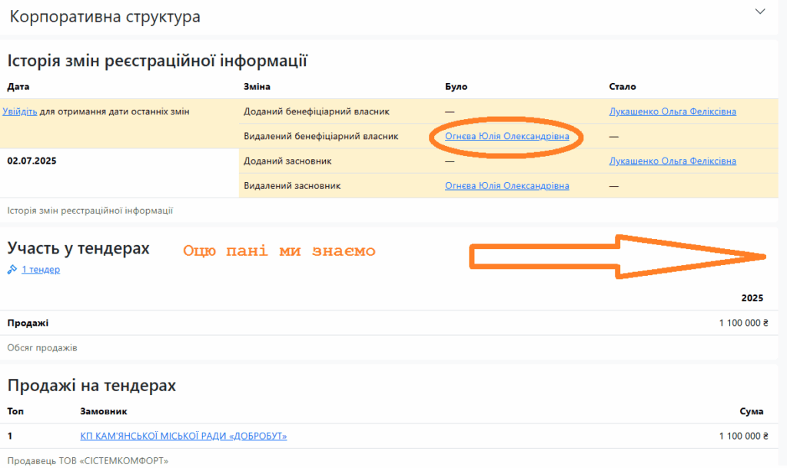Collapse the Корпоративна структура section chevron

tap(760, 12)
